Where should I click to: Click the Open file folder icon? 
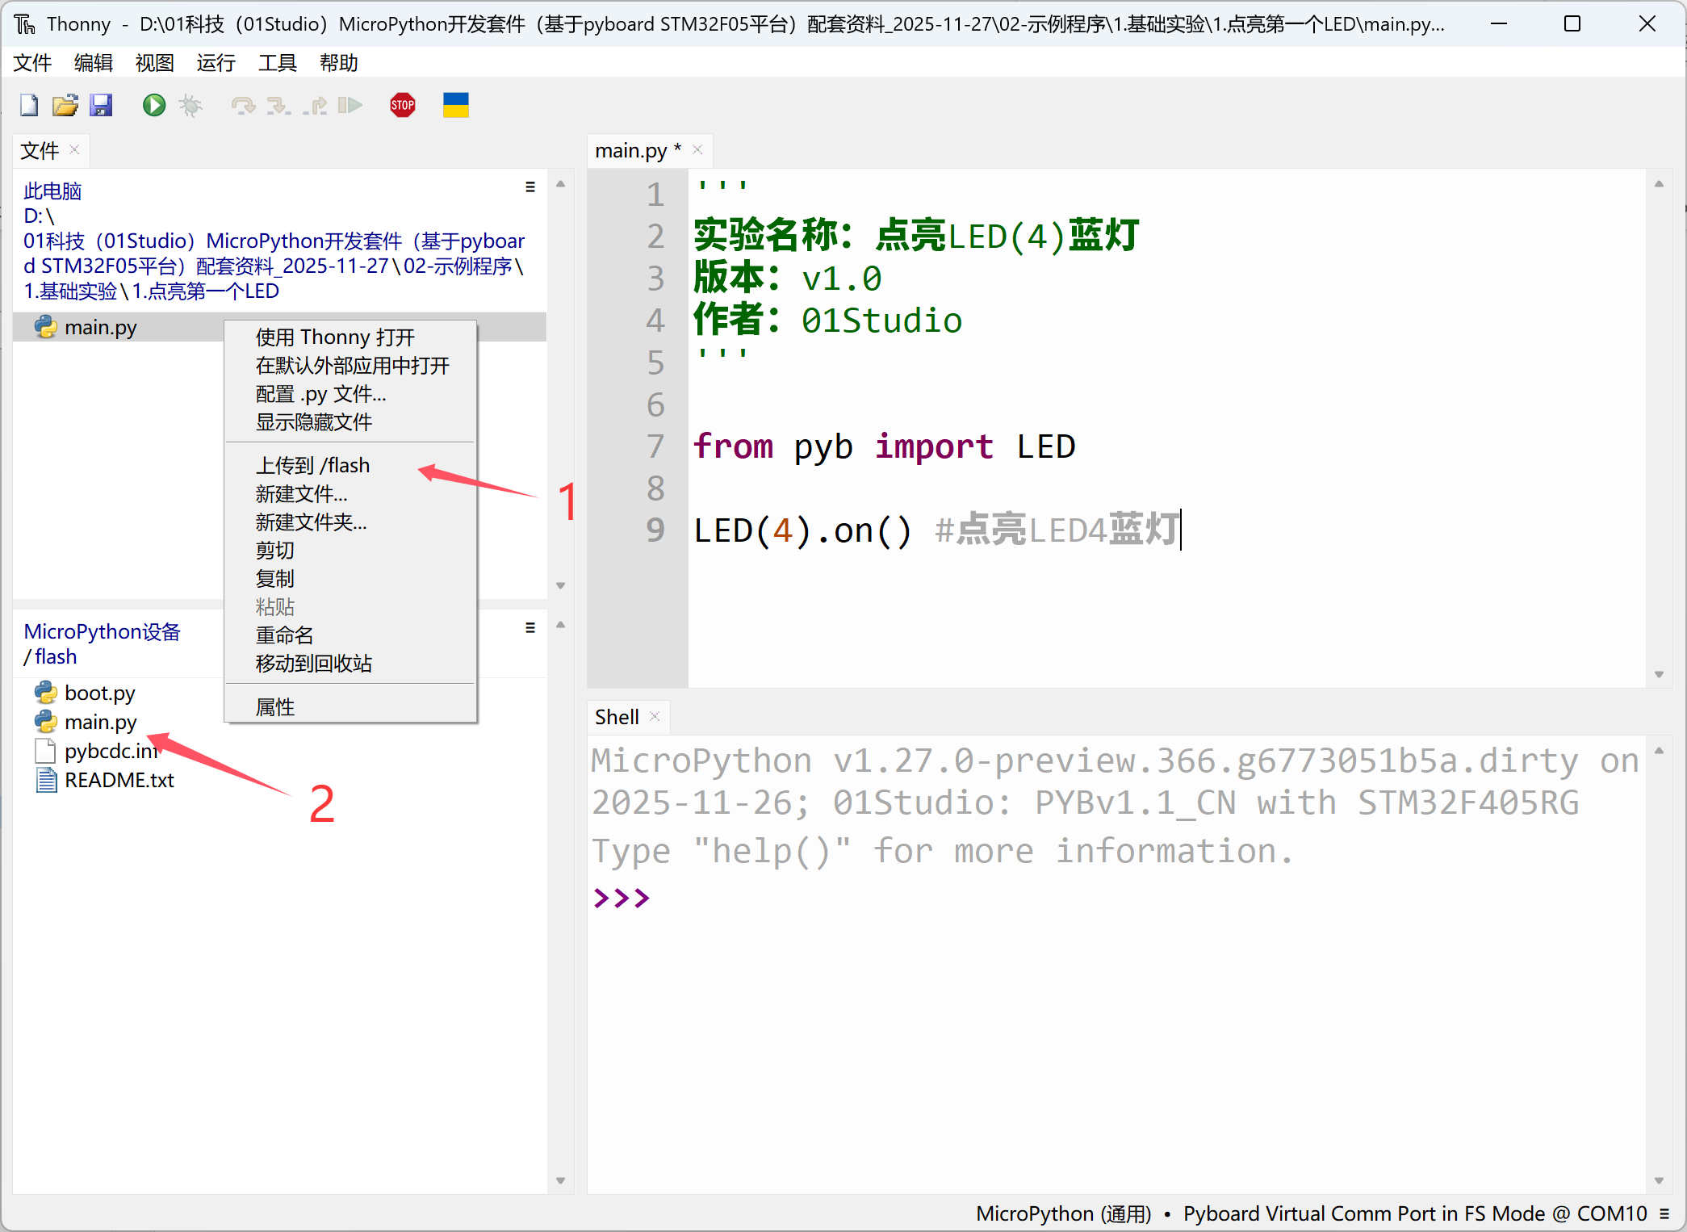click(x=65, y=106)
